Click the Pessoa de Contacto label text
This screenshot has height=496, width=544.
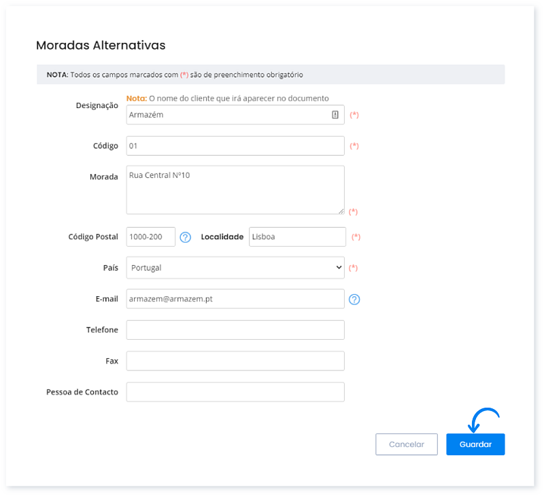tap(82, 392)
